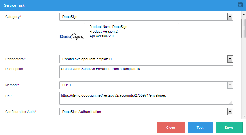Focus the Url field with the envelopes endpoint

146,98
